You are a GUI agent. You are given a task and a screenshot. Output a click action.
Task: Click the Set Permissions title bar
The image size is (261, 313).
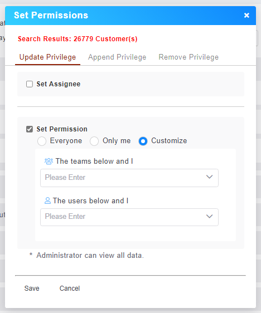tap(130, 16)
